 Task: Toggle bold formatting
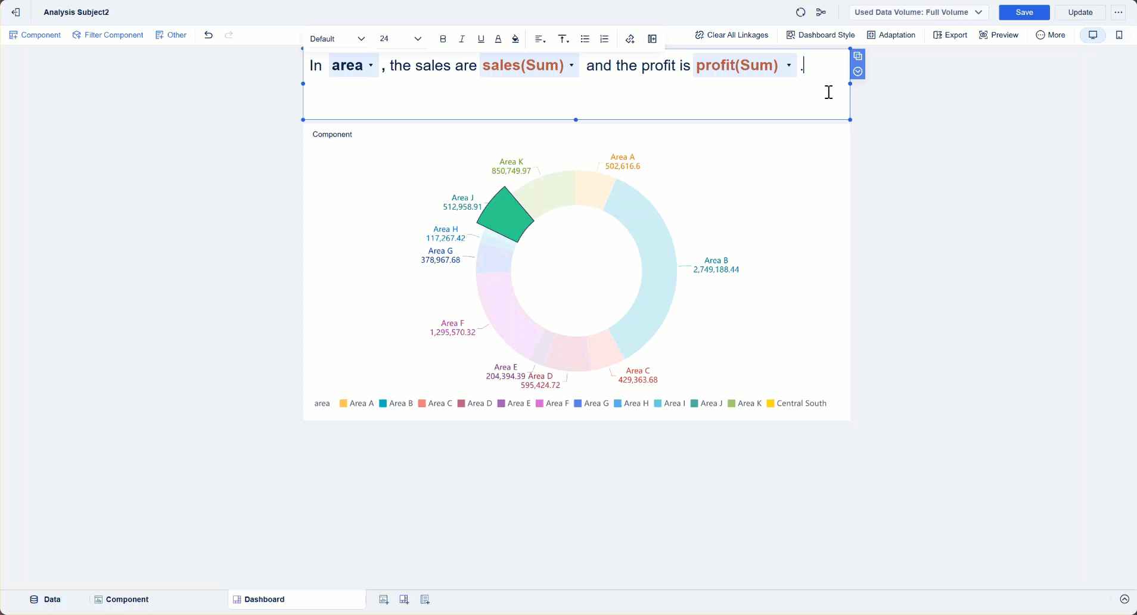click(443, 39)
